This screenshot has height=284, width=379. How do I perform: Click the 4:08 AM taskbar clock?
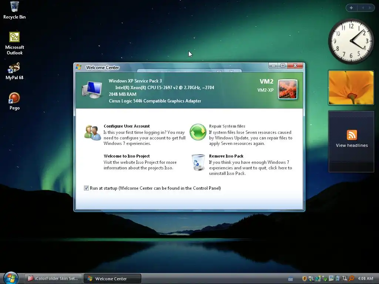pos(365,278)
